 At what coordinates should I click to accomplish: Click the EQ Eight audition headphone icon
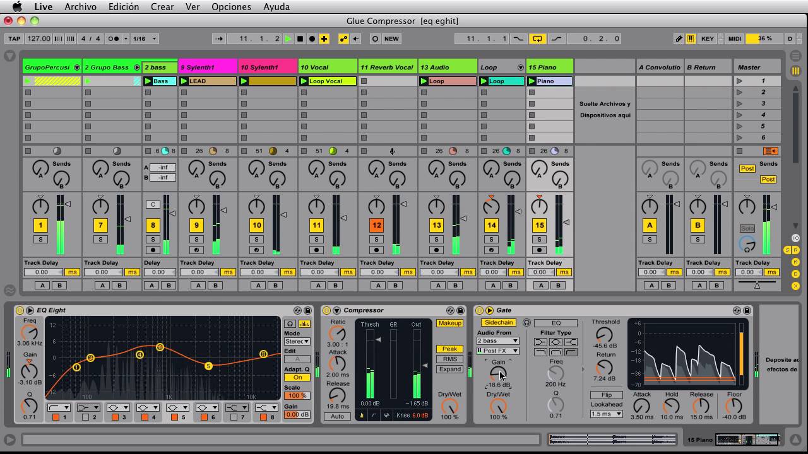click(x=290, y=323)
